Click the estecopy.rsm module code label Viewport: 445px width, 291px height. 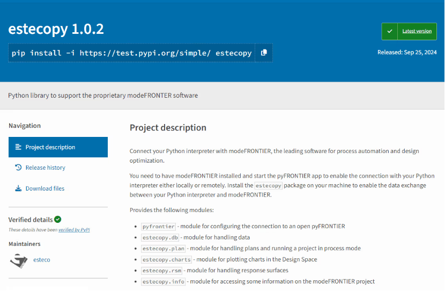pos(162,271)
